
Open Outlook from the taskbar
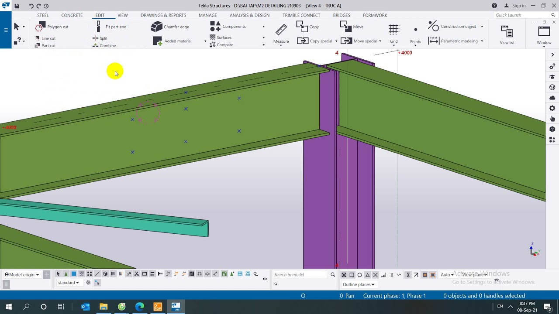pyautogui.click(x=86, y=307)
